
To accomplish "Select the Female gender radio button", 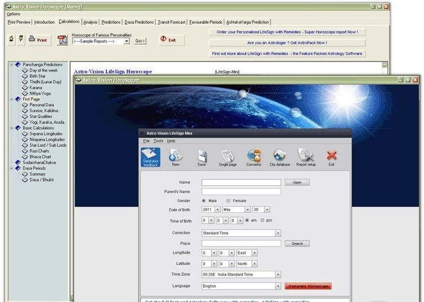I will [x=228, y=201].
